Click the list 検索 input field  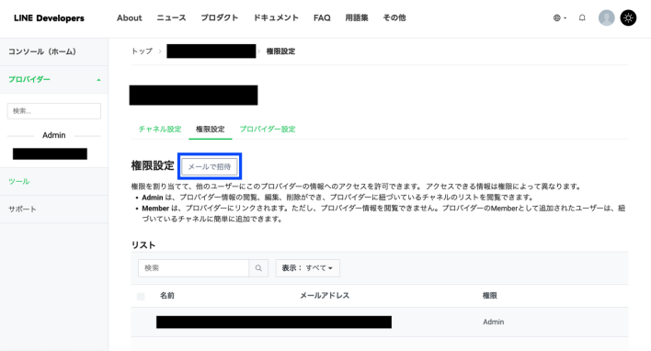click(x=193, y=268)
